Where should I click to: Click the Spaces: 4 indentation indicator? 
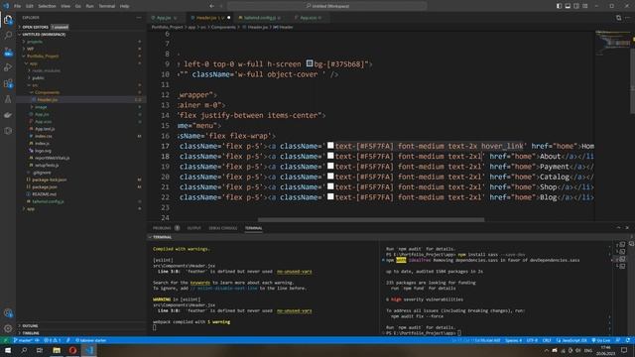tap(513, 340)
